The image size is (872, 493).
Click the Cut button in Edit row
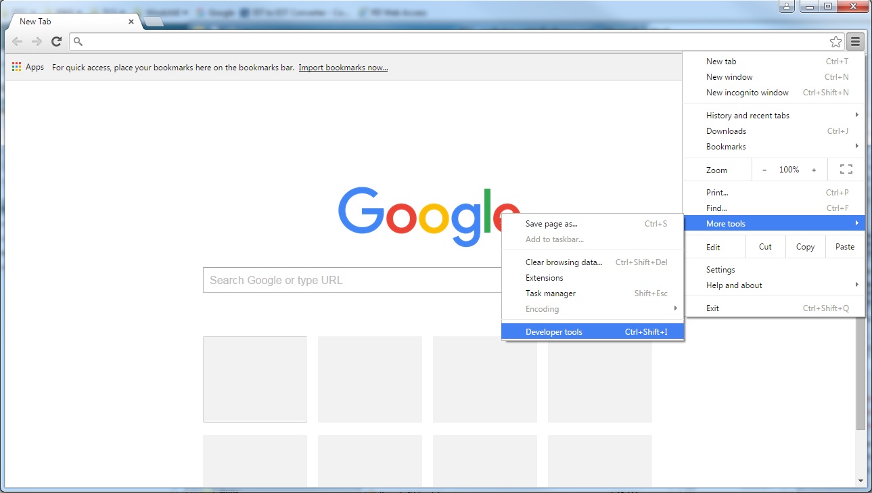pyautogui.click(x=766, y=247)
